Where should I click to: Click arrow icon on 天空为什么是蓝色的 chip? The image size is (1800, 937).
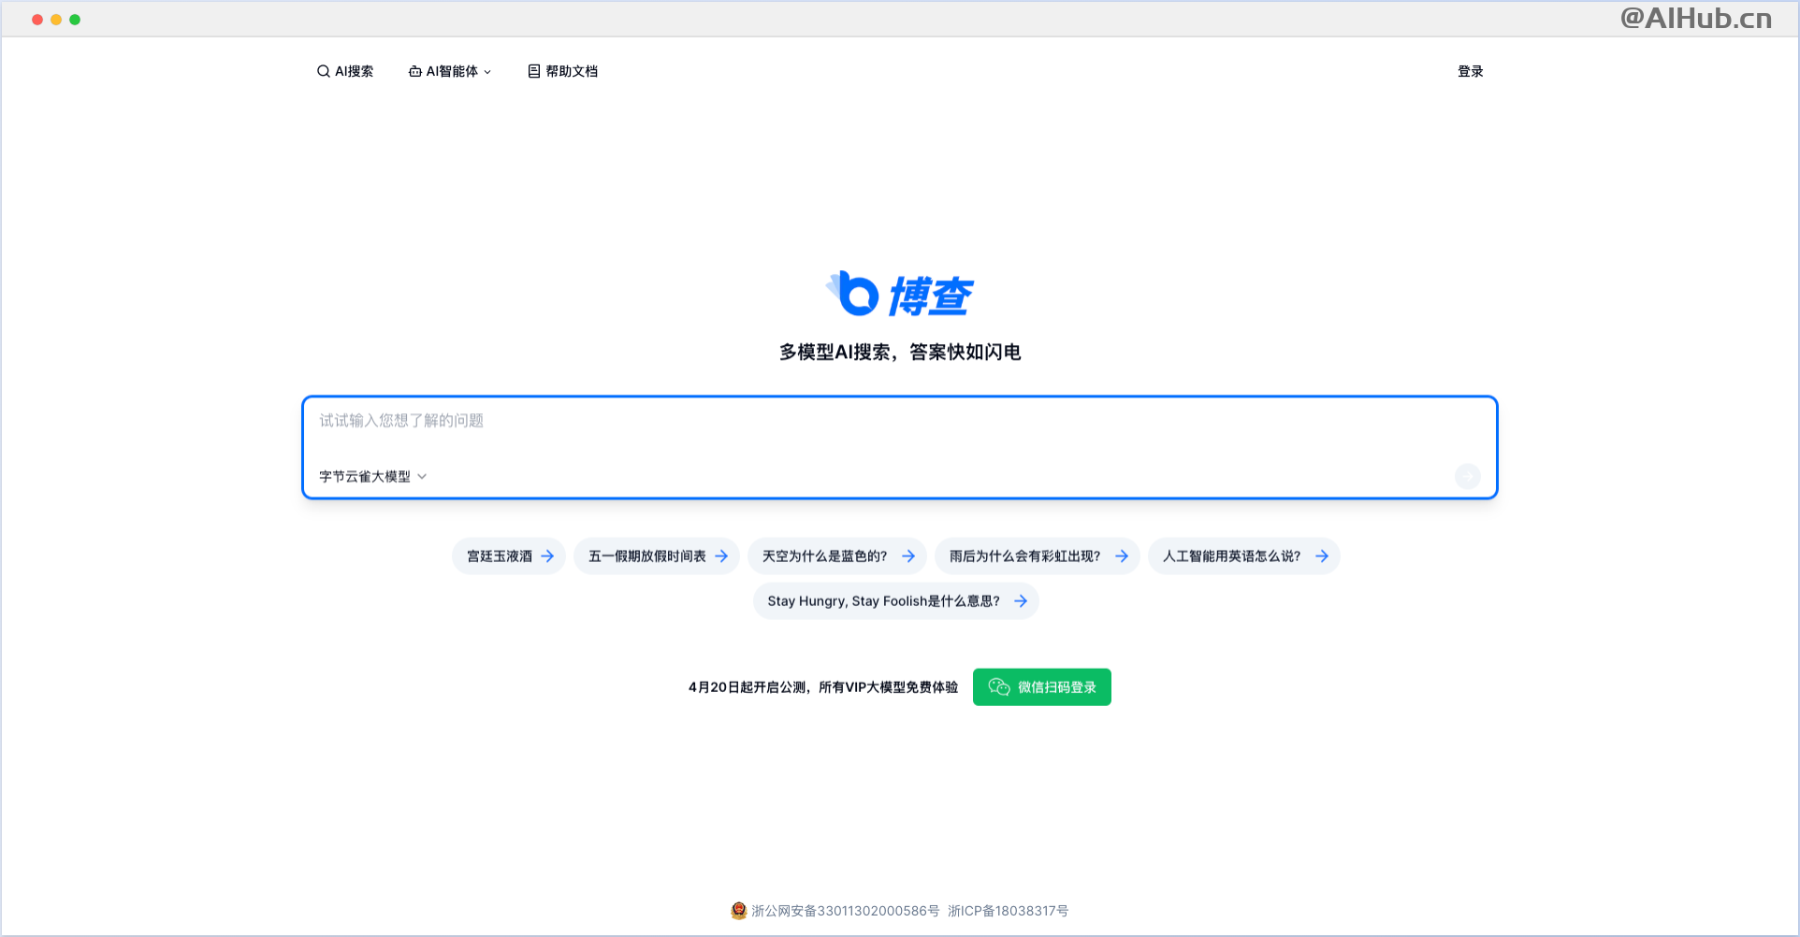pos(908,556)
